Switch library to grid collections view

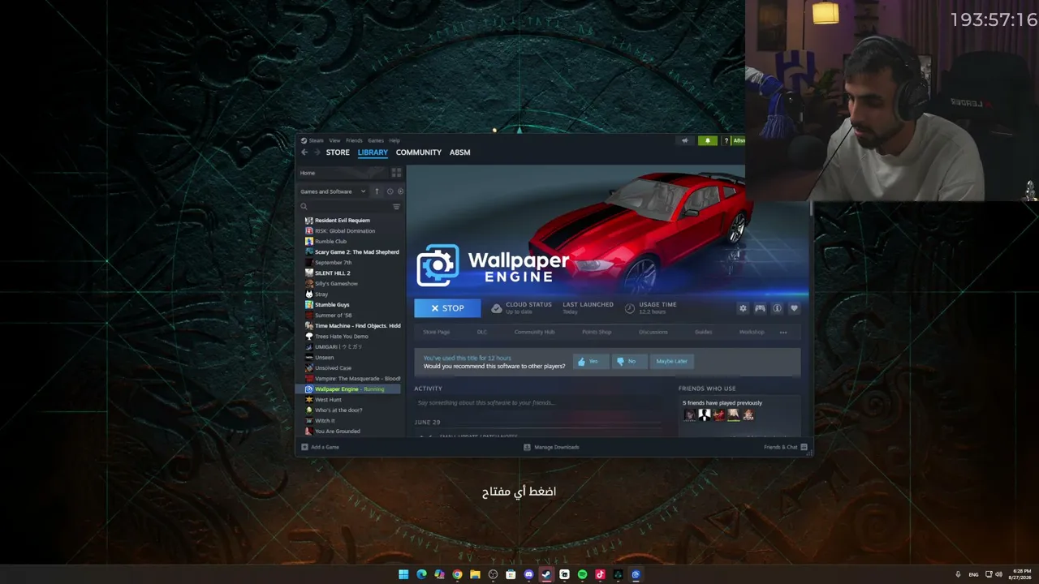(x=396, y=173)
